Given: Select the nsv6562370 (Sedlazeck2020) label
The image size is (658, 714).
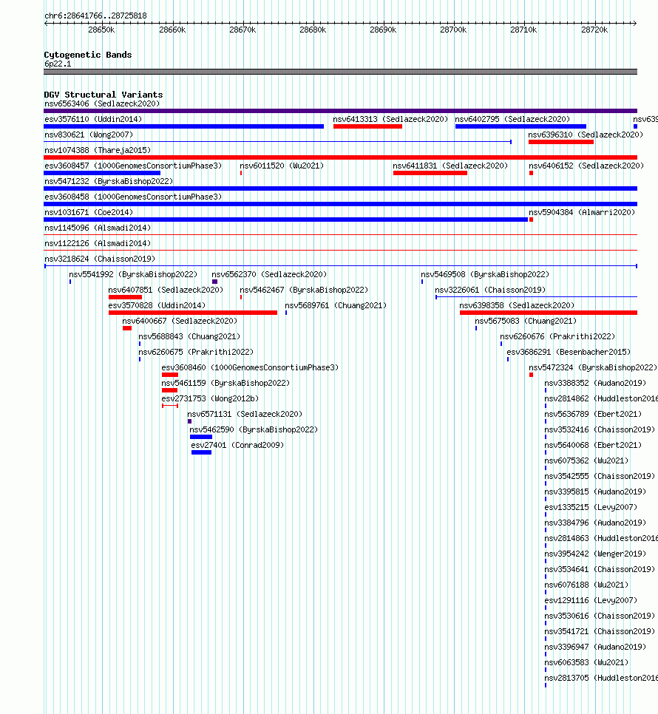Looking at the screenshot, I should 269,274.
